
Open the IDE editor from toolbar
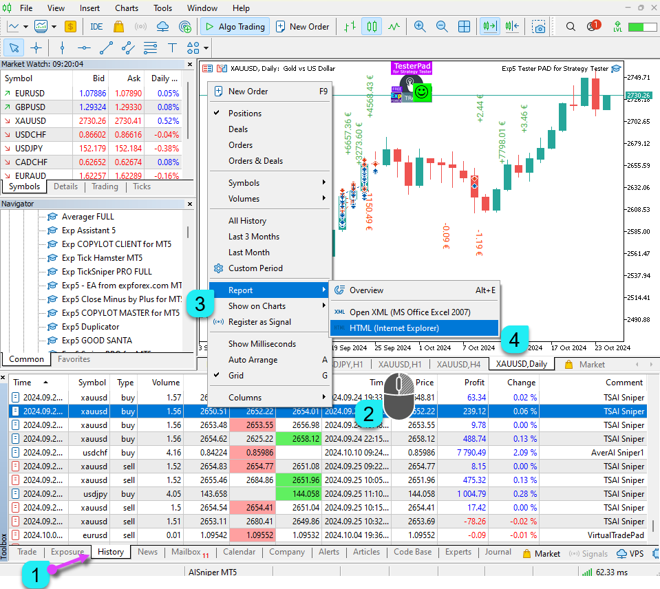click(96, 27)
